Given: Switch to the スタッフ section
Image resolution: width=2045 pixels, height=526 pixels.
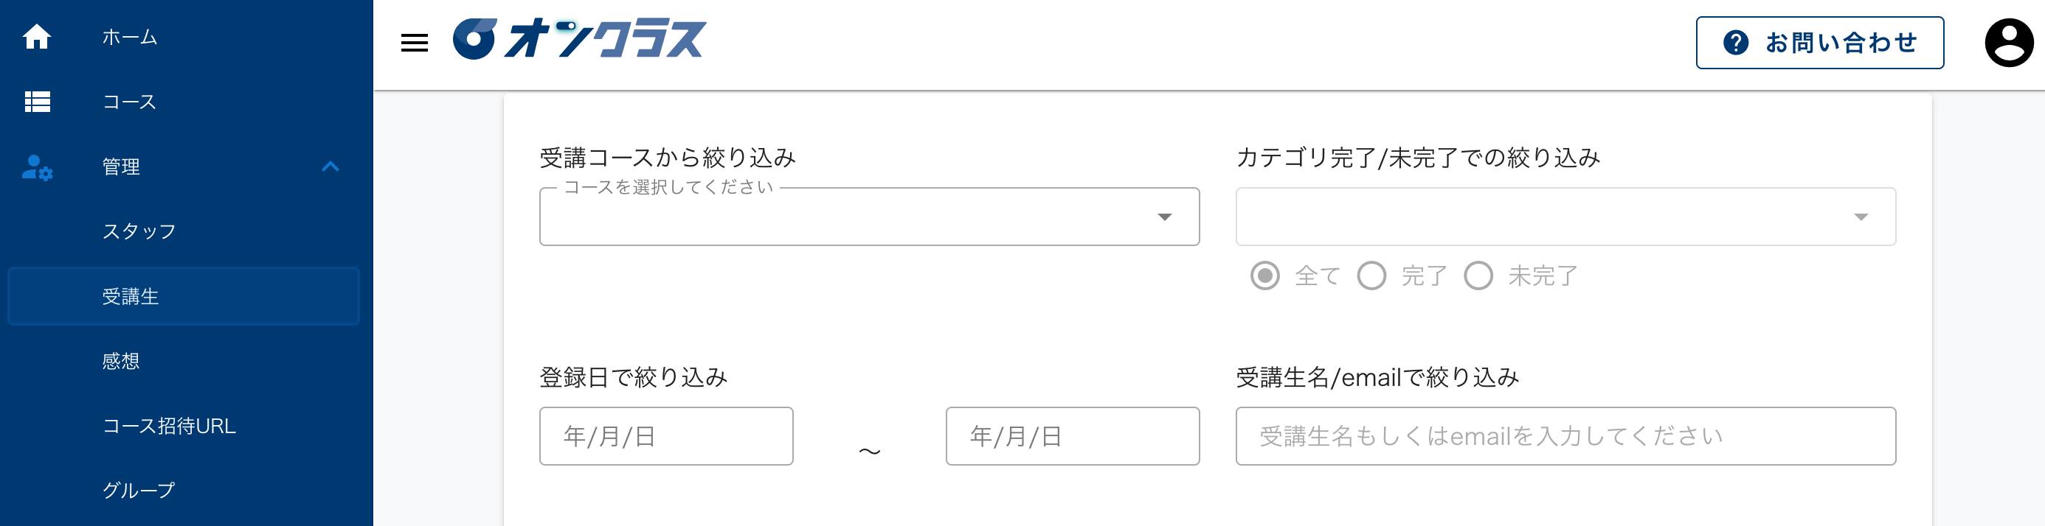Looking at the screenshot, I should pos(139,231).
